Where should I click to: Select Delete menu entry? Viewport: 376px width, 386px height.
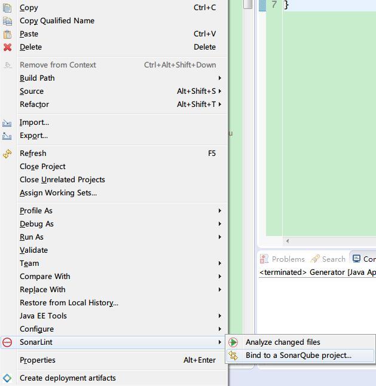114,47
